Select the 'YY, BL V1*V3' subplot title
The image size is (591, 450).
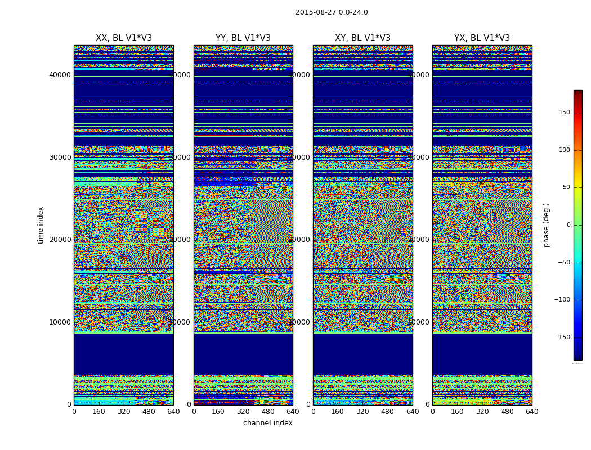243,38
